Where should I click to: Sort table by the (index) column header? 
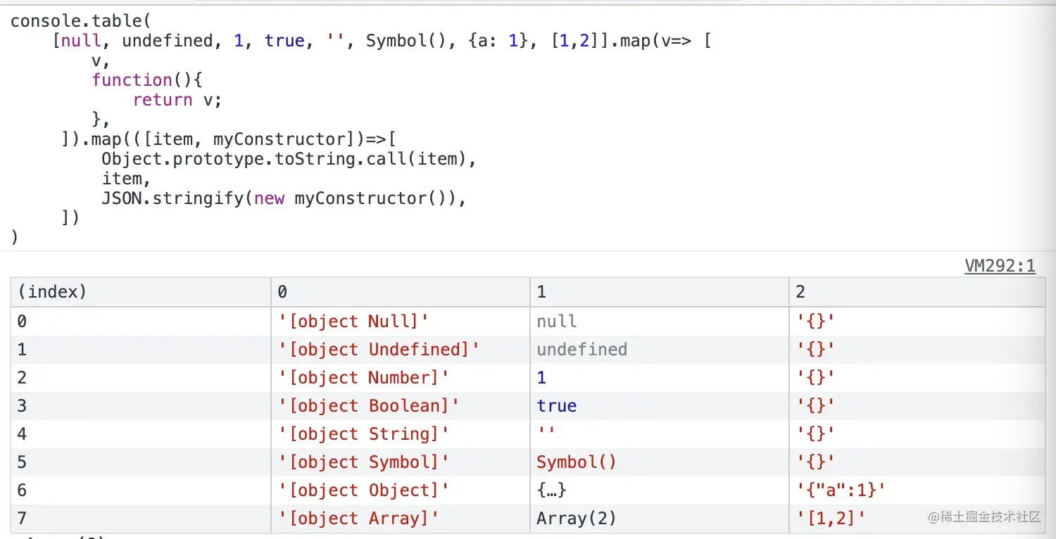pyautogui.click(x=51, y=292)
